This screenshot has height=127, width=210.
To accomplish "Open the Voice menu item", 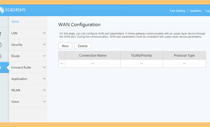I will 28,102.
